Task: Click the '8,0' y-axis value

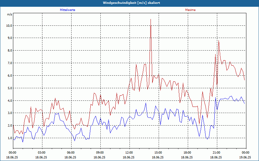Action: [x=10, y=51]
